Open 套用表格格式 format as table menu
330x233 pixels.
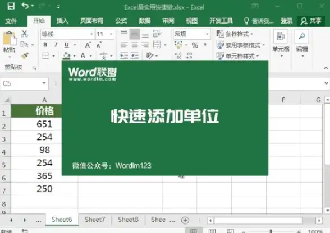(x=241, y=45)
